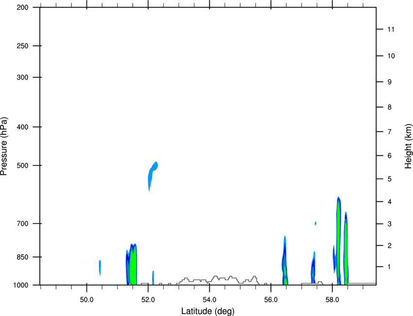Screen dimensions: 413x316
Task: Click the 850 pressure tick label
Action: tap(22, 257)
